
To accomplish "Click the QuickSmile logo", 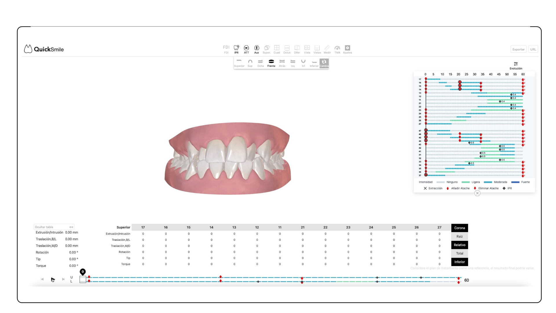I will pos(44,49).
